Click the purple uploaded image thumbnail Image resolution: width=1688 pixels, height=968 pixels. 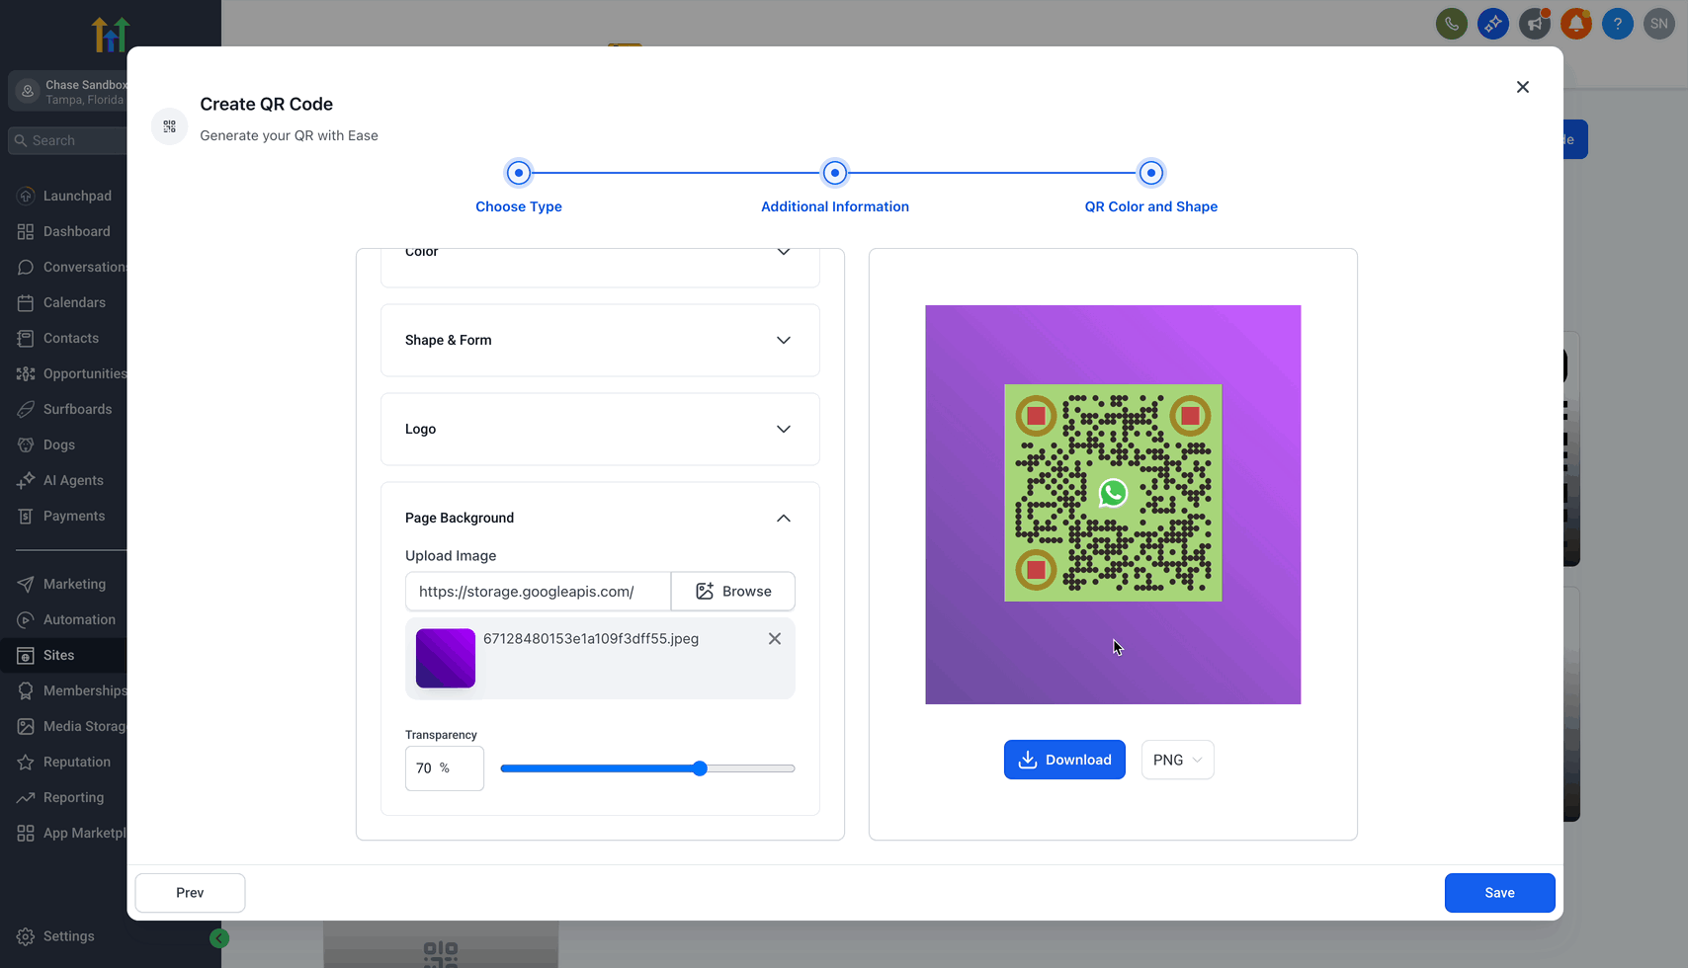tap(446, 658)
